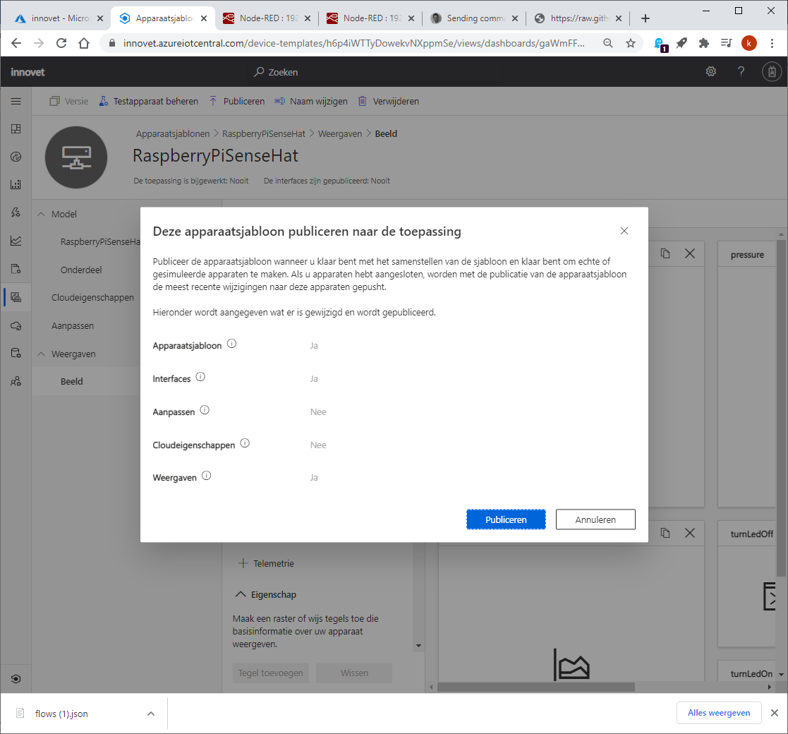Open the help question mark icon
Viewport: 788px width, 734px height.
(x=741, y=71)
